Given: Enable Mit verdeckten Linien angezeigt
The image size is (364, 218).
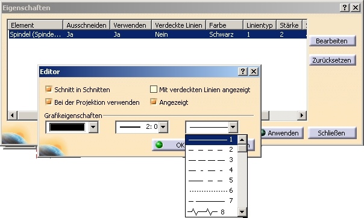Looking at the screenshot, I should (154, 89).
